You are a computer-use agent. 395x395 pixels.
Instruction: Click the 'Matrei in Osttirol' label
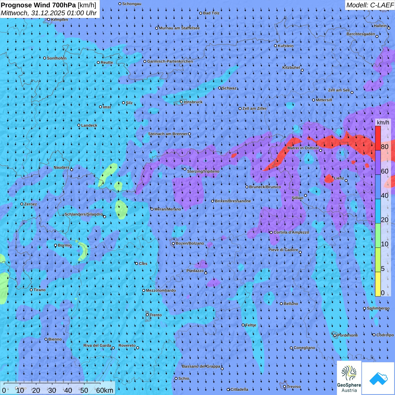point(303,148)
